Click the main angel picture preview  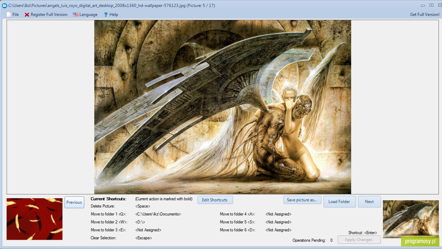223,107
